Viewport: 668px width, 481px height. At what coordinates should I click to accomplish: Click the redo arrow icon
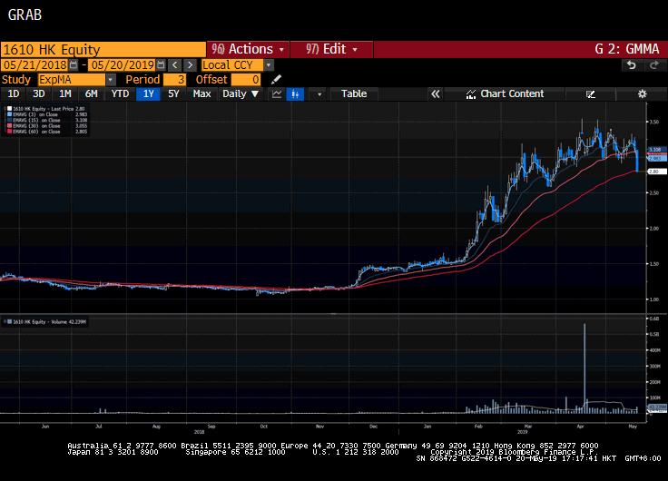pyautogui.click(x=653, y=65)
